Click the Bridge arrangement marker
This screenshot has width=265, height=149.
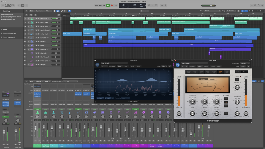pos(212,16)
